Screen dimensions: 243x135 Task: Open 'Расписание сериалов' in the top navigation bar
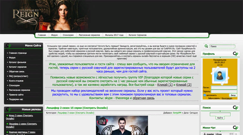coord(89,35)
